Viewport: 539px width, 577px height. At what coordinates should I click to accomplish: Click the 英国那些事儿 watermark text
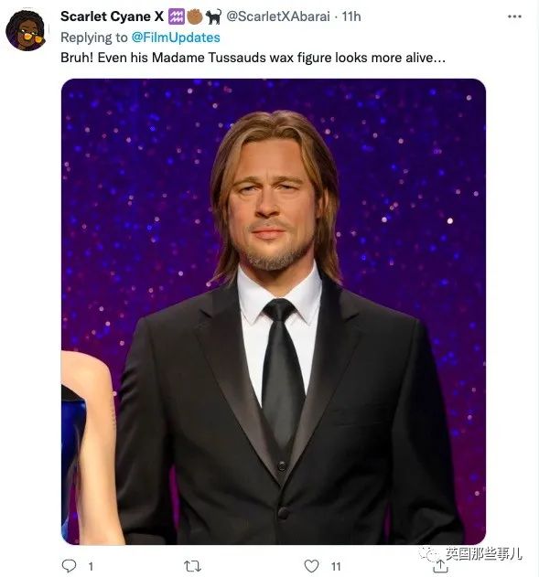pyautogui.click(x=483, y=554)
